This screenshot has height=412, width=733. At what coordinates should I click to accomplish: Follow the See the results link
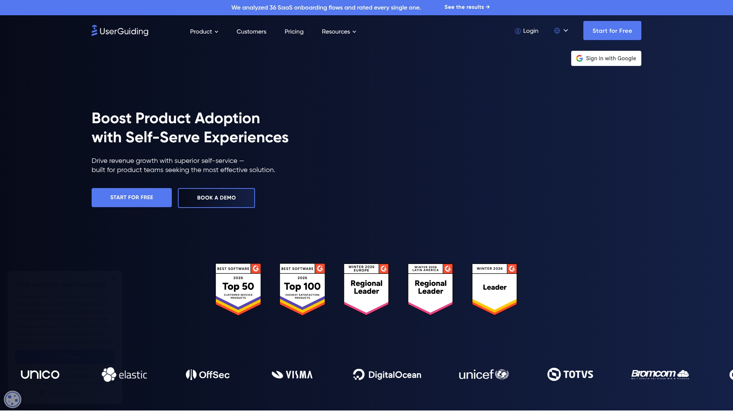(x=467, y=7)
